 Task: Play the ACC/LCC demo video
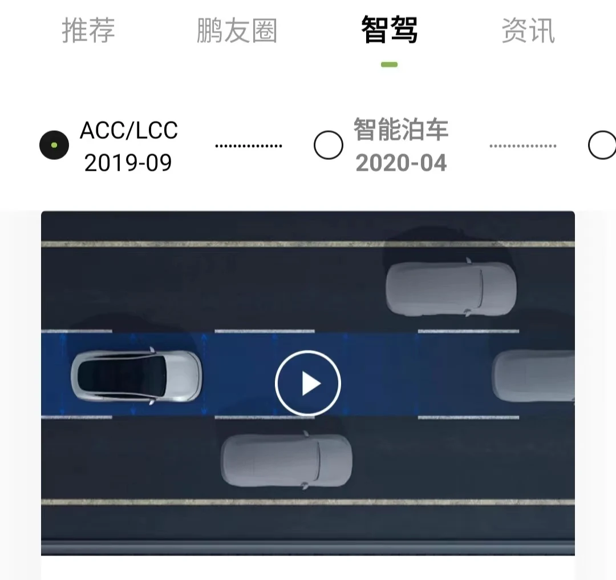[x=307, y=383]
